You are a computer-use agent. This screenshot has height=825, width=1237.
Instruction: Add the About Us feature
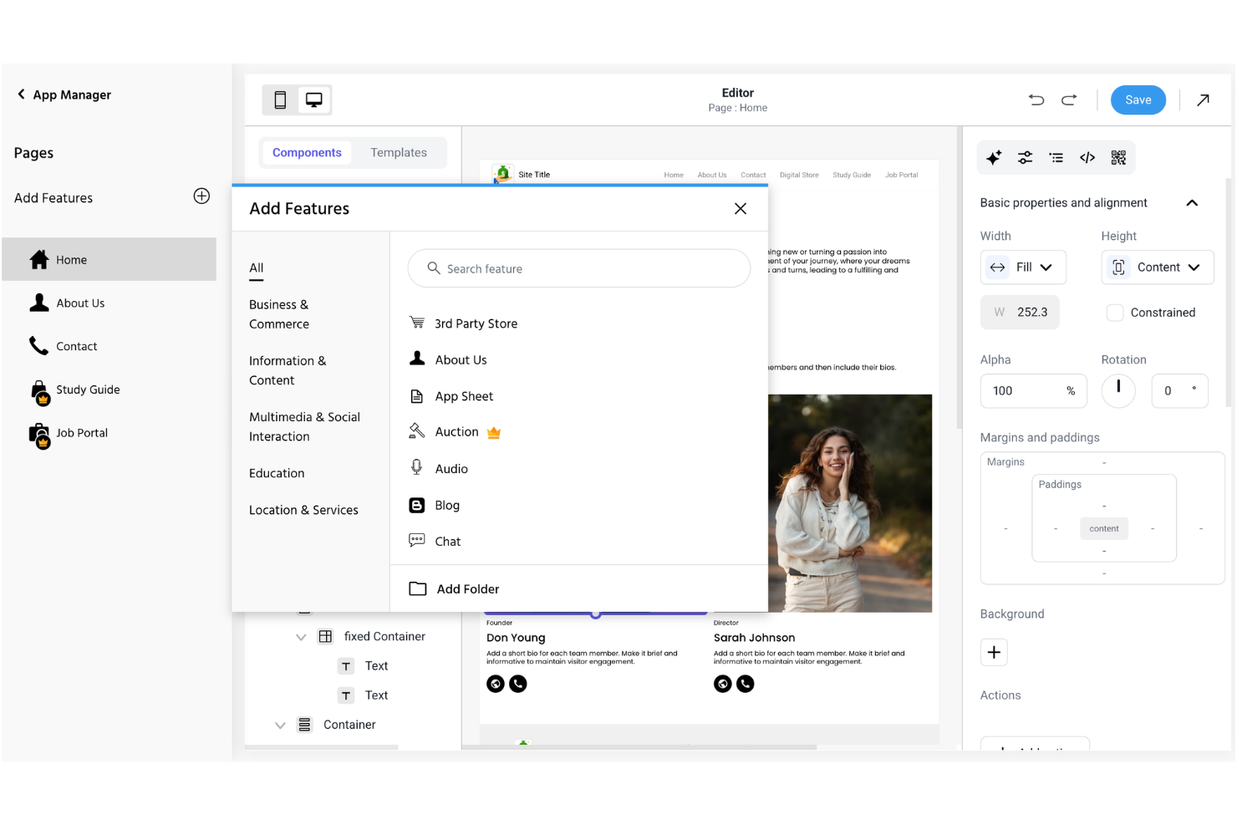coord(448,359)
